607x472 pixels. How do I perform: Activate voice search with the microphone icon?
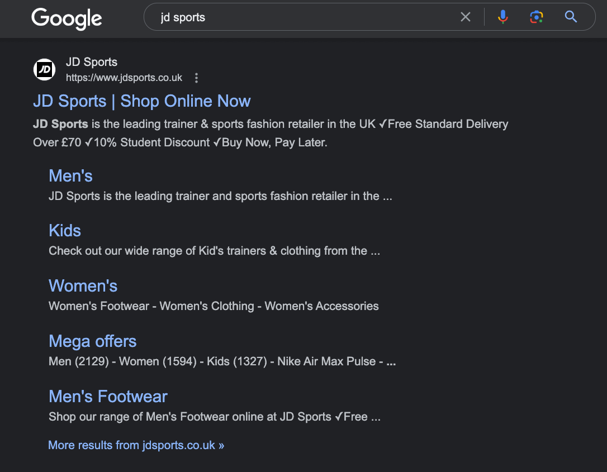pyautogui.click(x=502, y=17)
